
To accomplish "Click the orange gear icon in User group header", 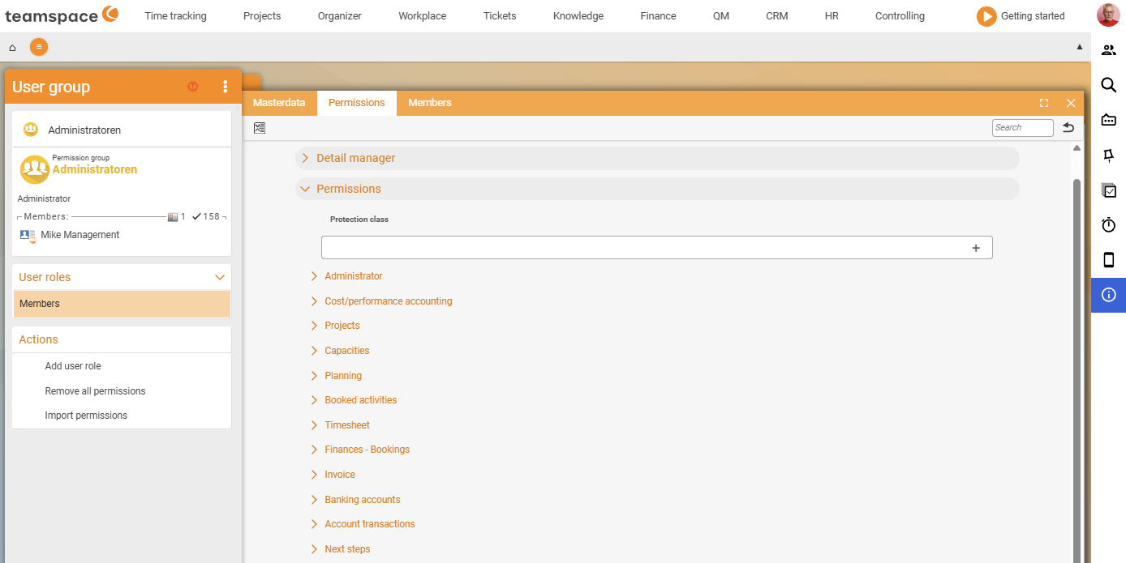I will click(193, 87).
